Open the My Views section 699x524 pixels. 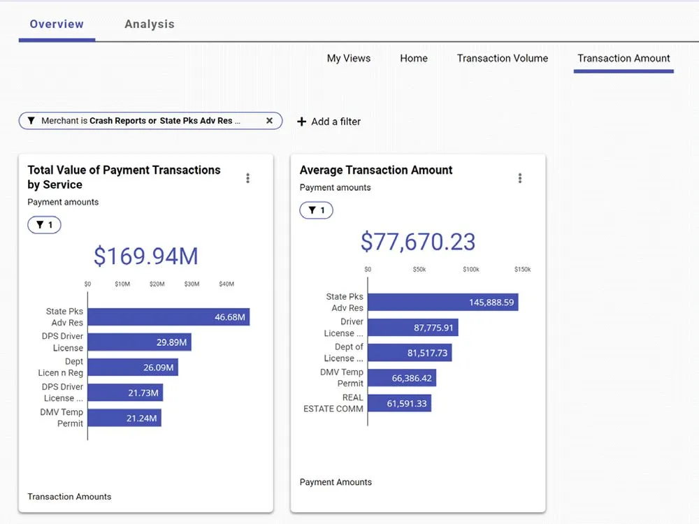(x=349, y=59)
